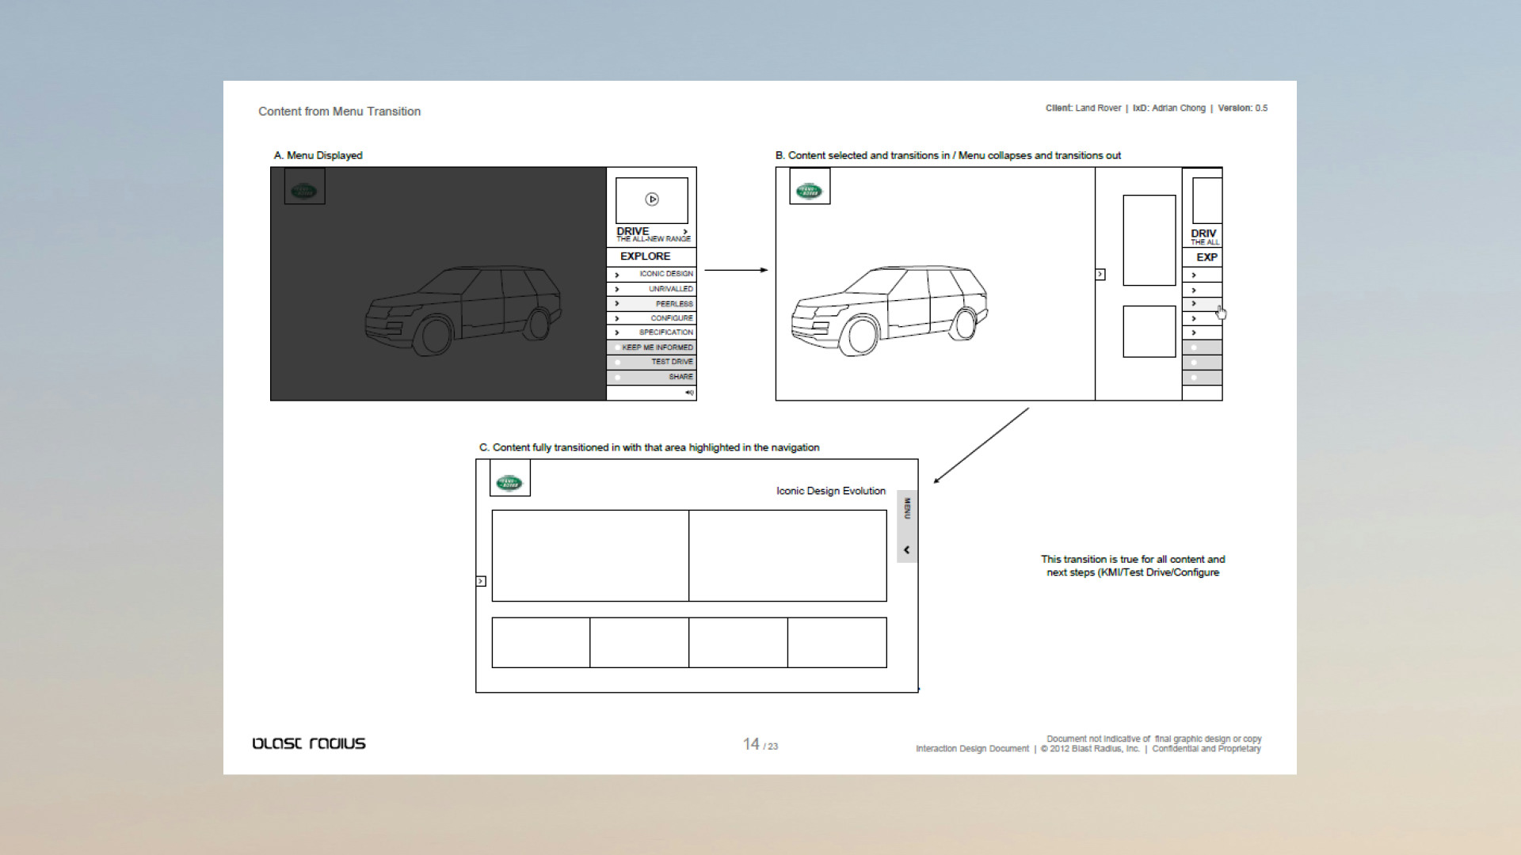Click the vertical MENU tab label
The width and height of the screenshot is (1521, 855).
907,508
